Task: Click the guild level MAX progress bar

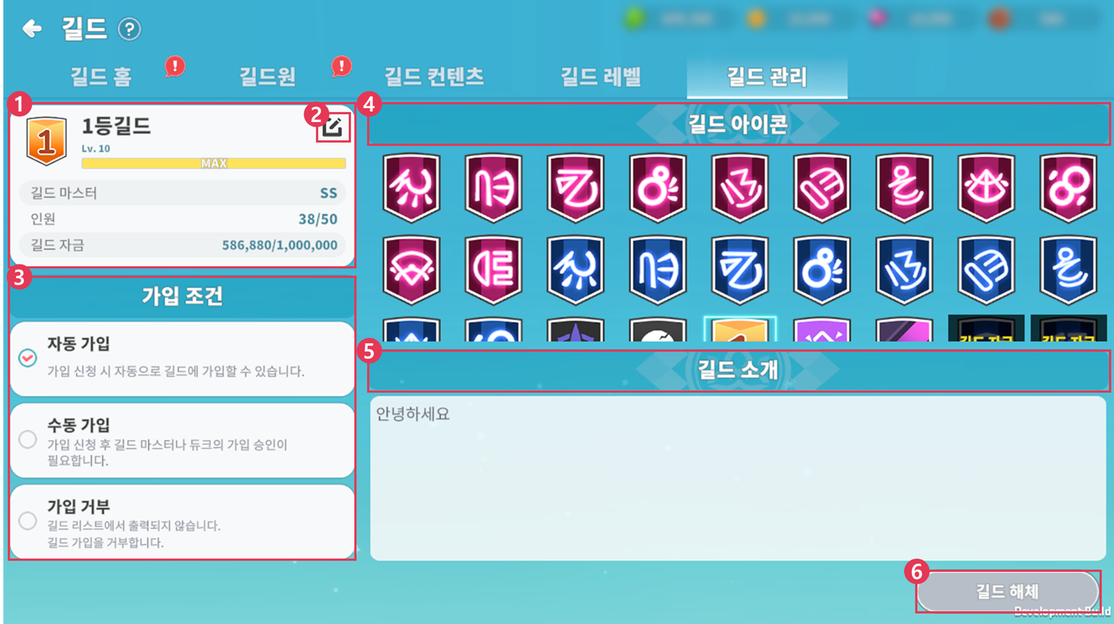Action: (x=213, y=163)
